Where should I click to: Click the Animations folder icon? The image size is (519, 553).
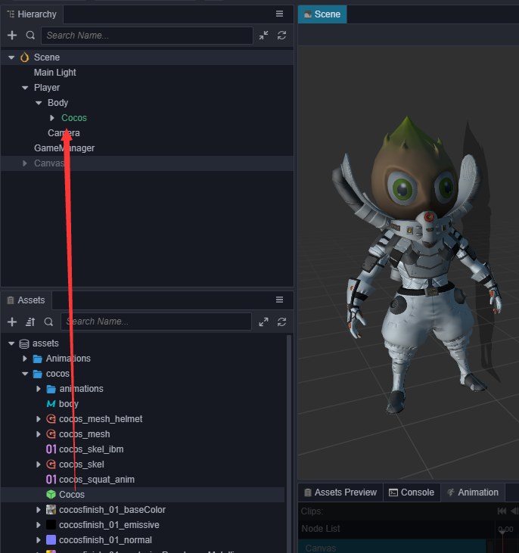coord(38,359)
